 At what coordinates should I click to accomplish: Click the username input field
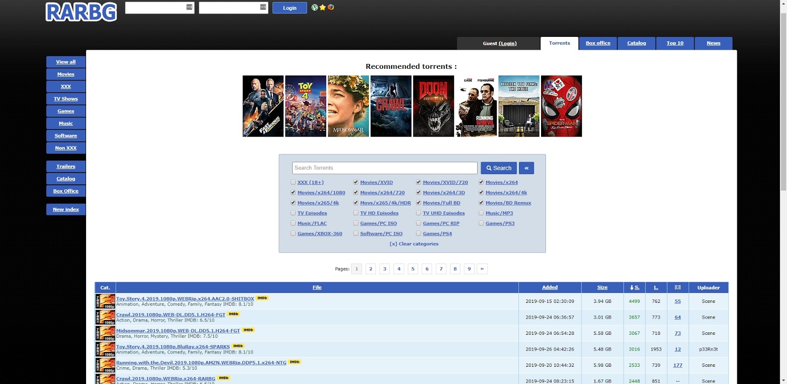coord(160,7)
